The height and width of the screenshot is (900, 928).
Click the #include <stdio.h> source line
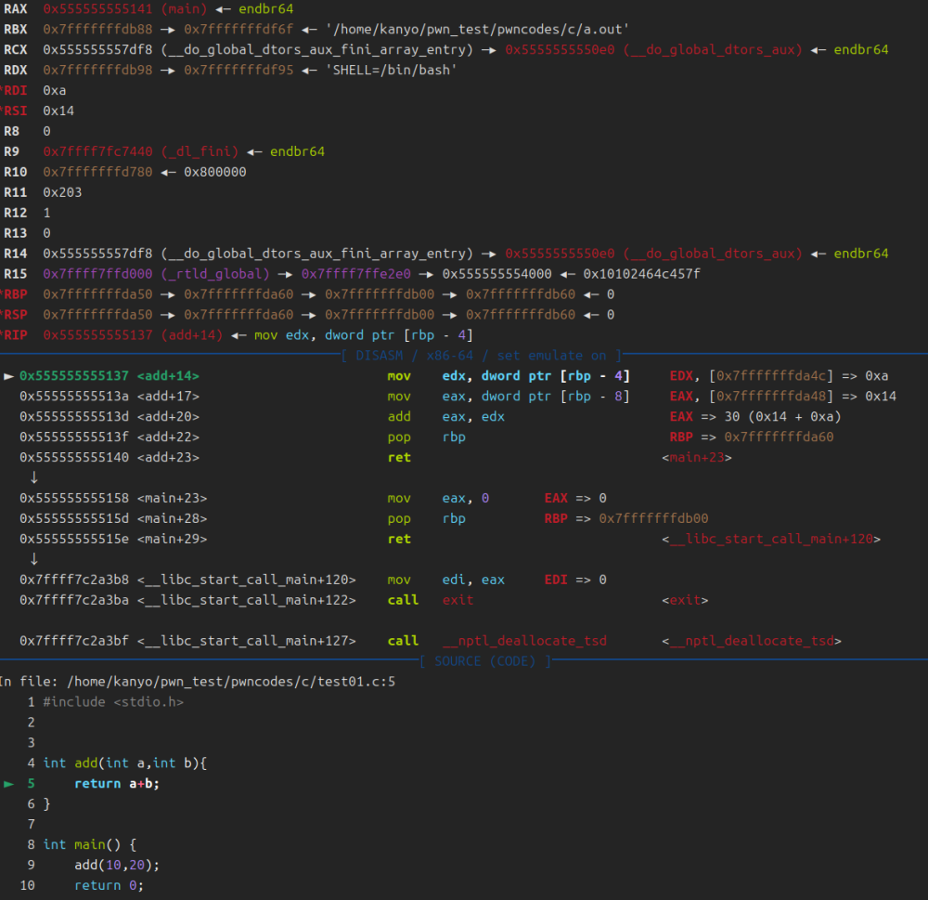(113, 702)
